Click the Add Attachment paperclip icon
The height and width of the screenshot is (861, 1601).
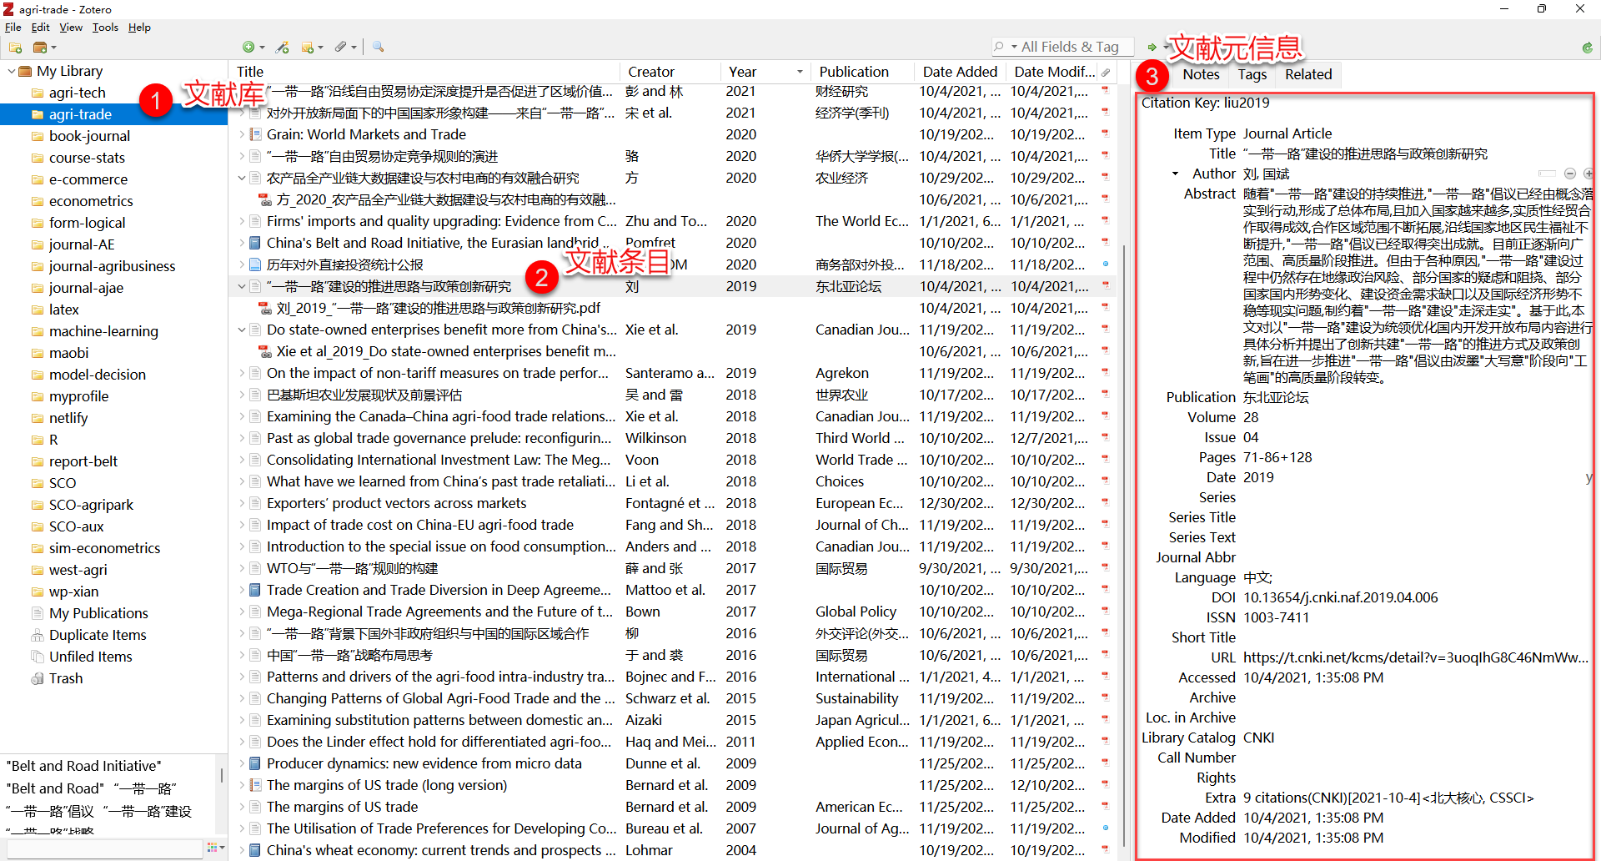click(341, 48)
